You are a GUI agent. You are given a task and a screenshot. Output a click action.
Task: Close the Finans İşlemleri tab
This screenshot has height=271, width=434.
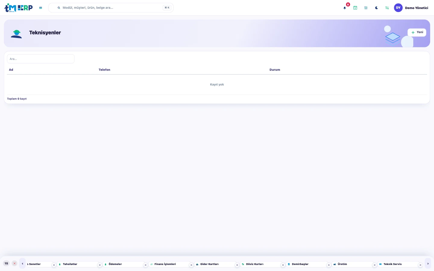click(191, 265)
